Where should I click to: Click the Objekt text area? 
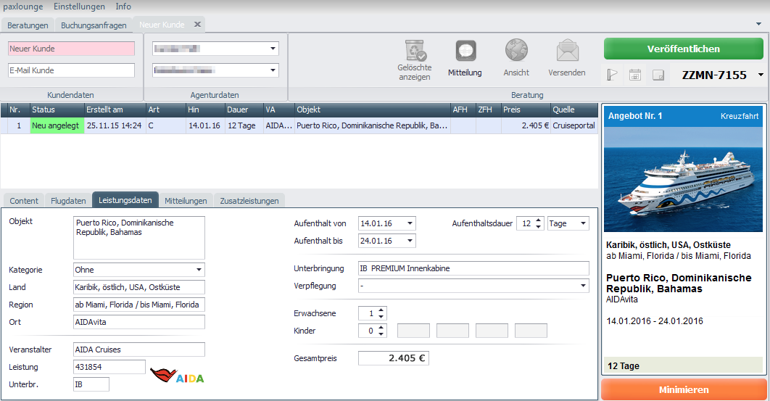[x=139, y=238]
